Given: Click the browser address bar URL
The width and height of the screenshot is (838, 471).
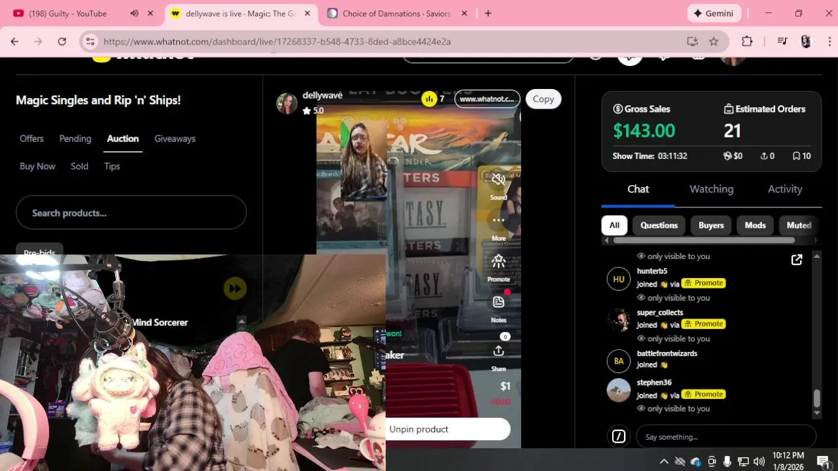Looking at the screenshot, I should 277,41.
